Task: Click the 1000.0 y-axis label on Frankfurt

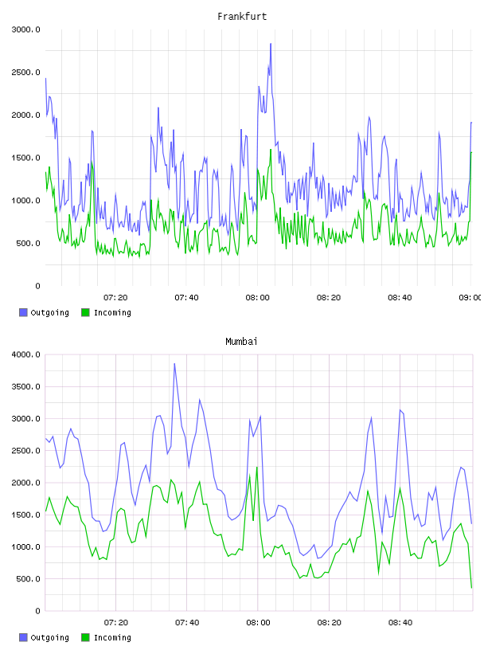Action: tap(25, 200)
